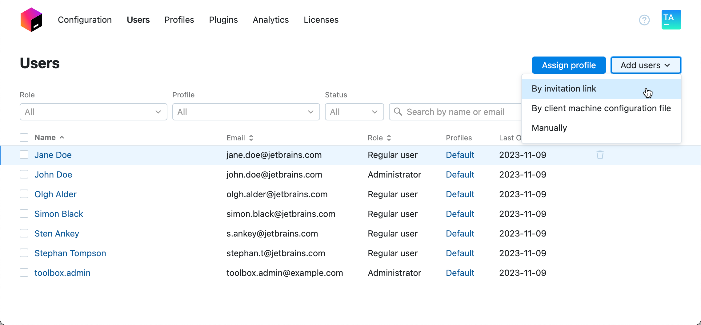This screenshot has height=325, width=701.
Task: Sort by Email column arrows
Action: point(251,138)
